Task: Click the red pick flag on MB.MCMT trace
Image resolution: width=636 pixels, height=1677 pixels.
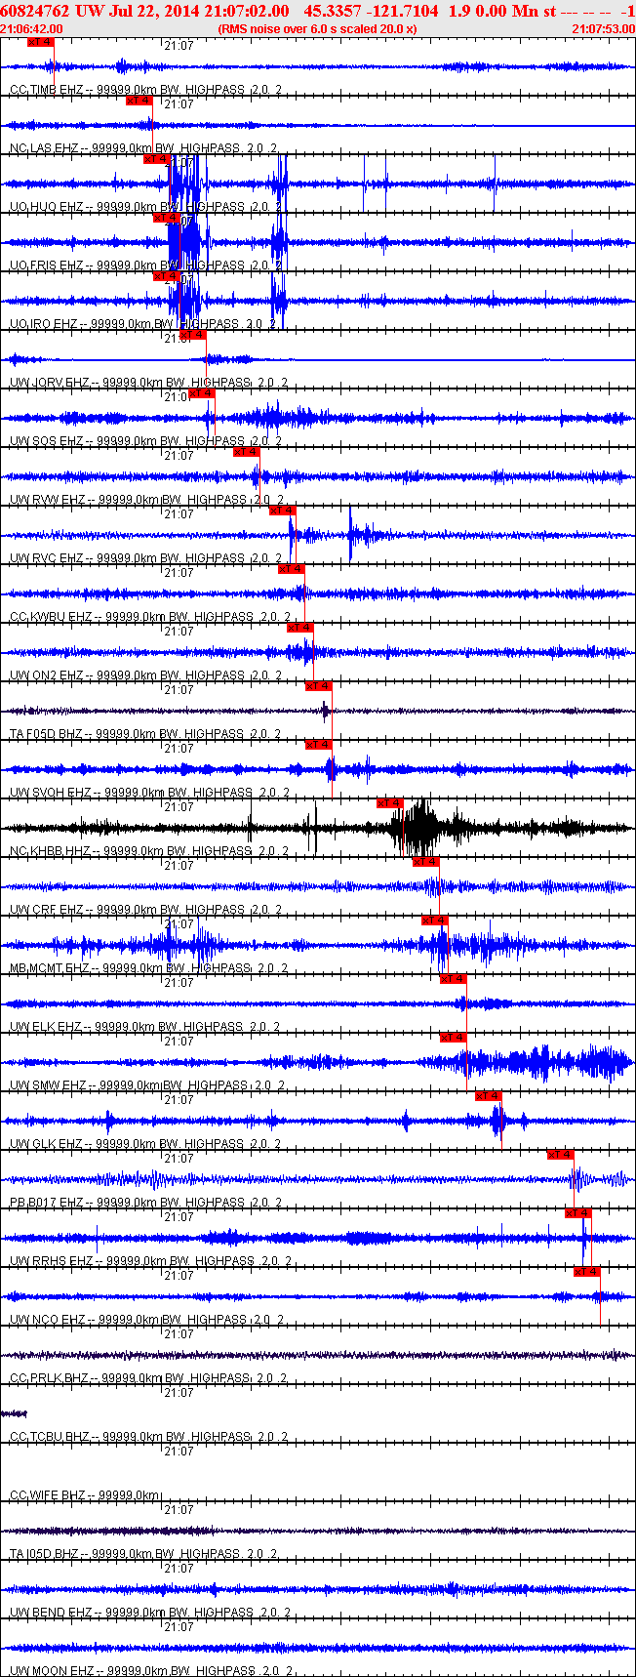Action: 435,920
